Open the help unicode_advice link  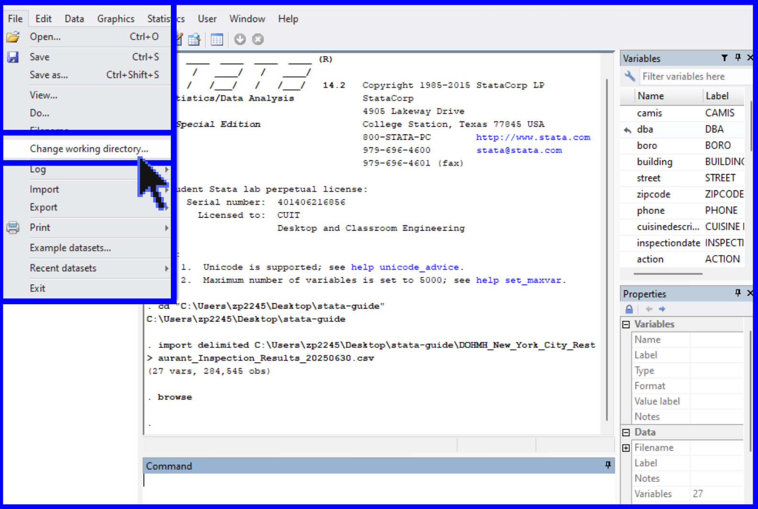click(x=405, y=267)
